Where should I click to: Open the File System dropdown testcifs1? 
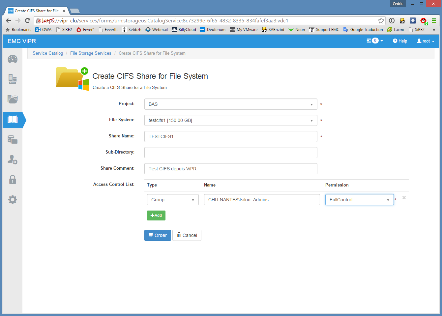click(230, 120)
